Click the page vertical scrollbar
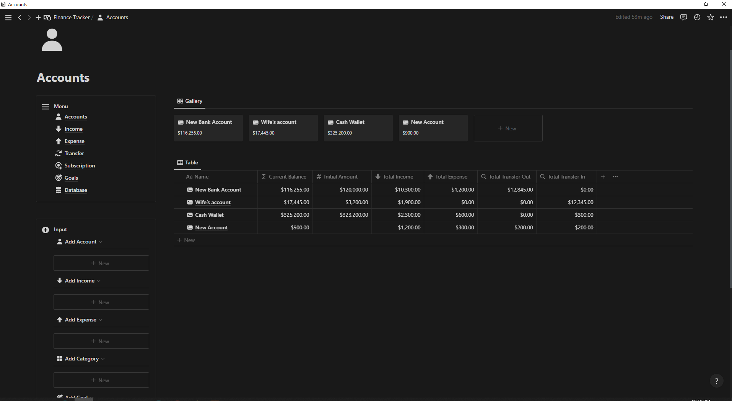The image size is (732, 401). (x=730, y=168)
